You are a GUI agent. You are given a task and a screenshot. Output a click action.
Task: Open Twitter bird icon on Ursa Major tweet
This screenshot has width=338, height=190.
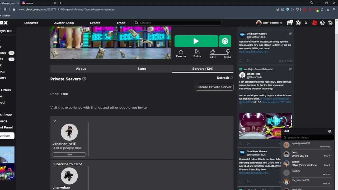(290, 34)
